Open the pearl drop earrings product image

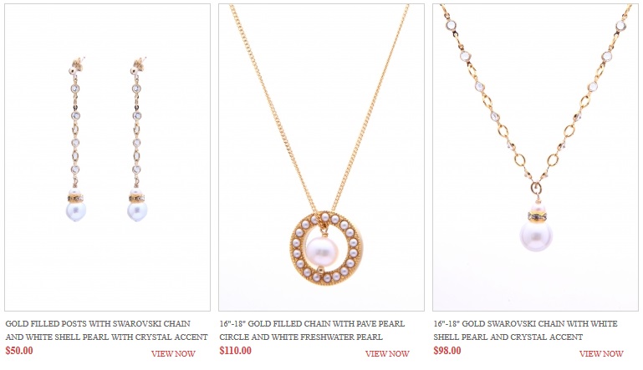(x=107, y=157)
